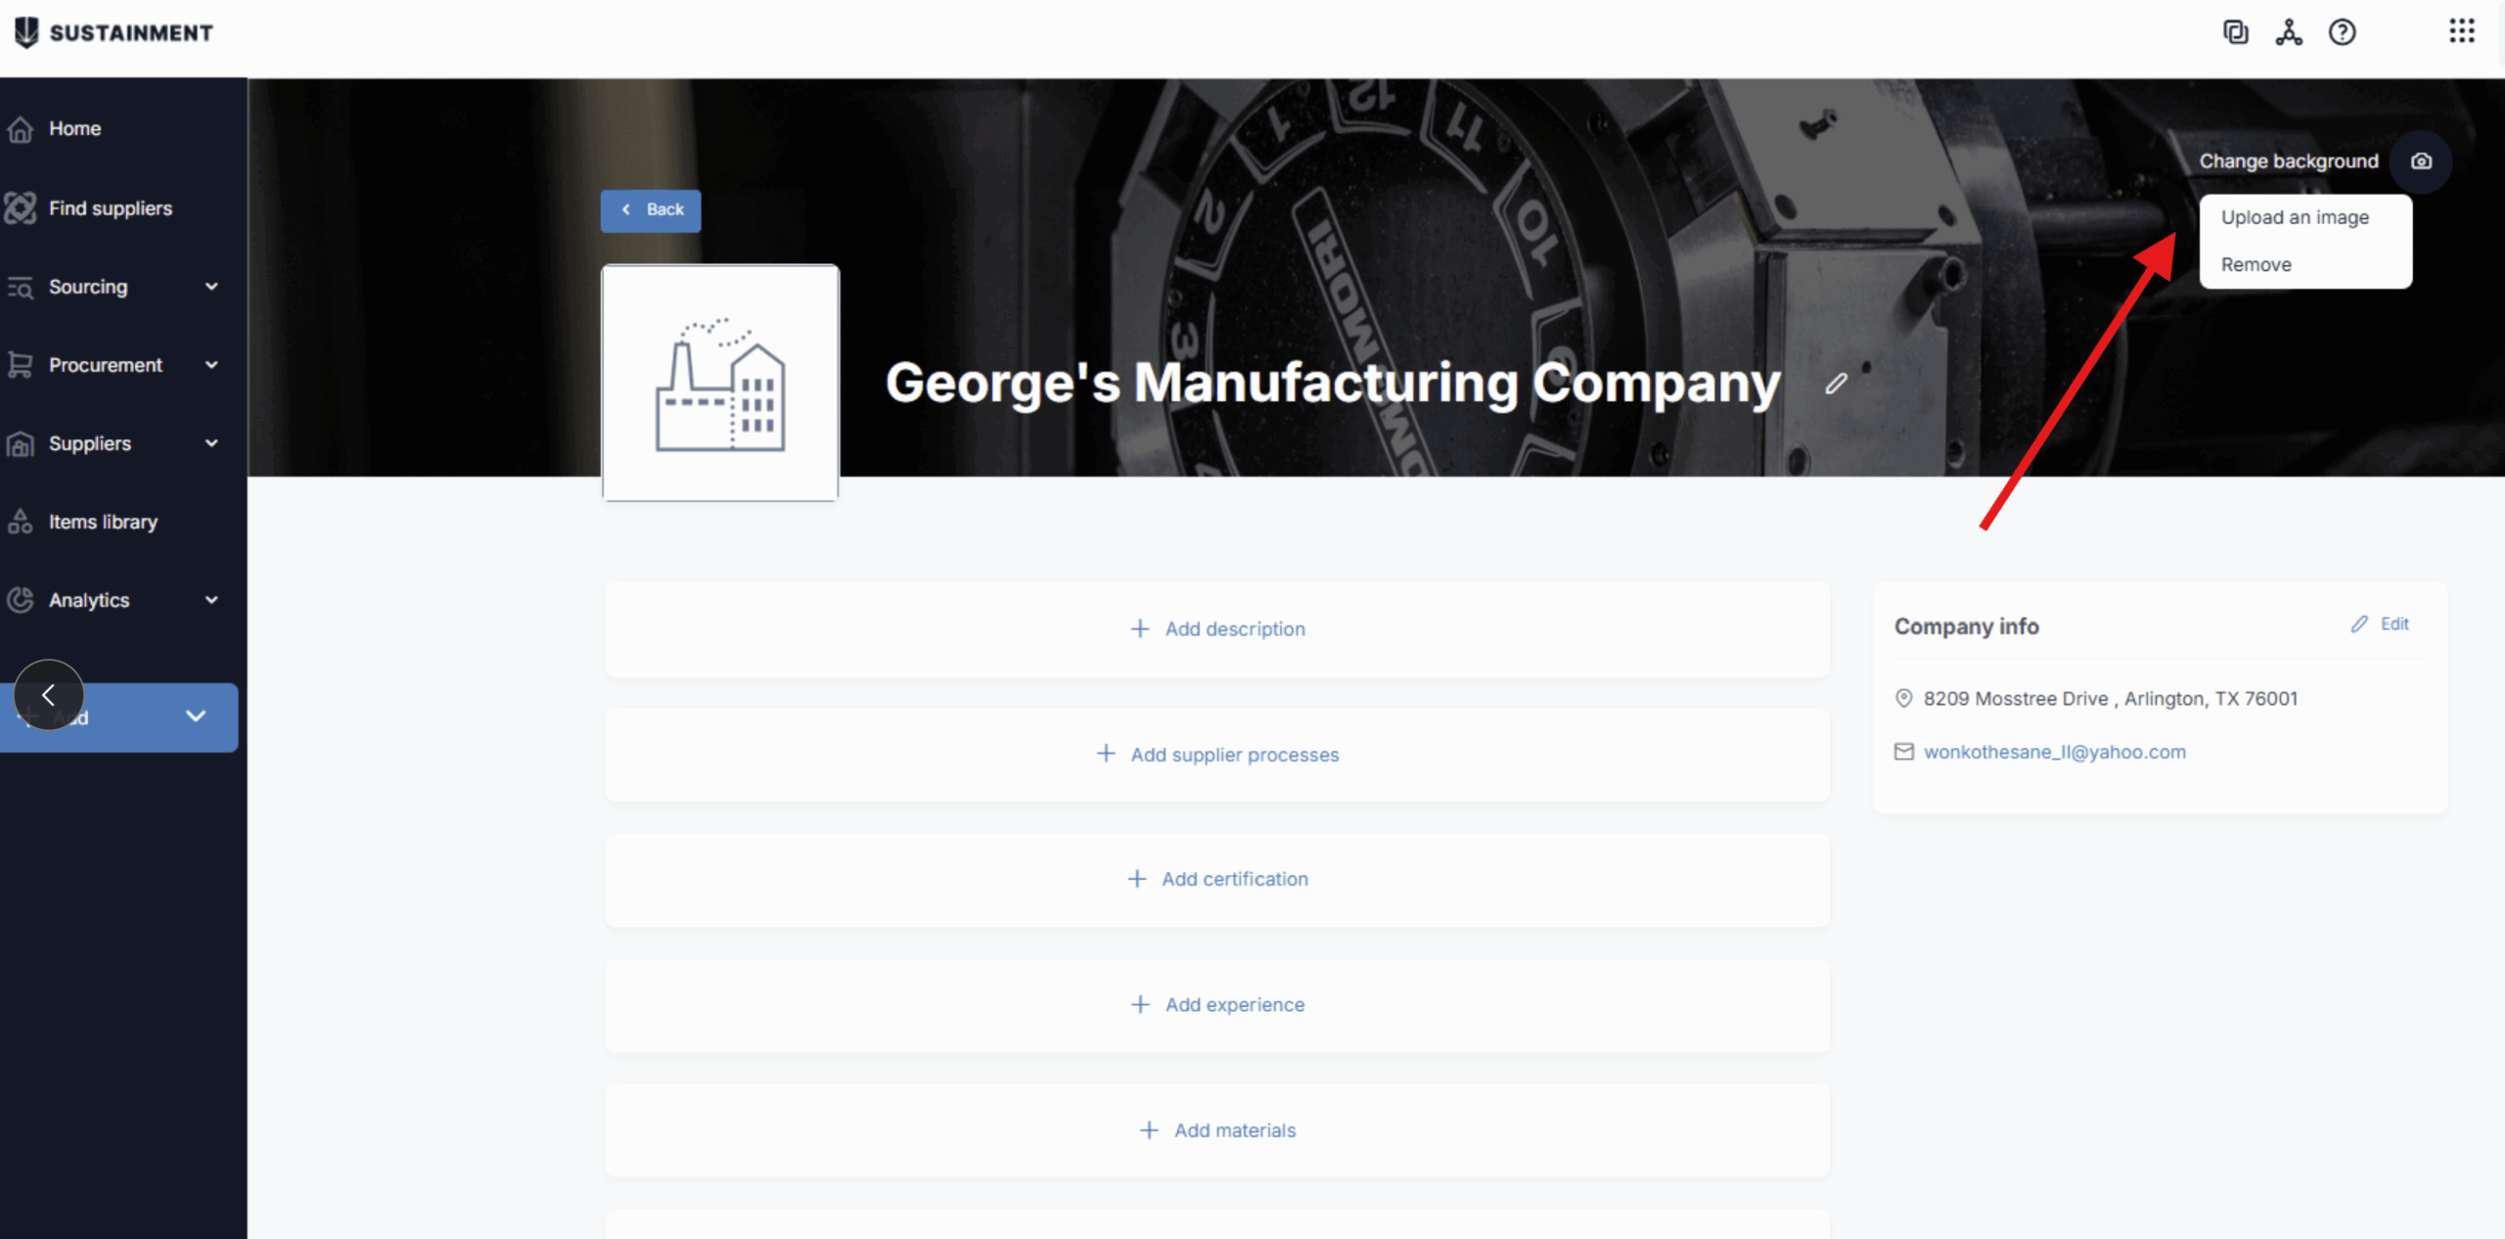Click the camera icon beside Change background
Viewport: 2505px width, 1239px height.
(x=2420, y=161)
